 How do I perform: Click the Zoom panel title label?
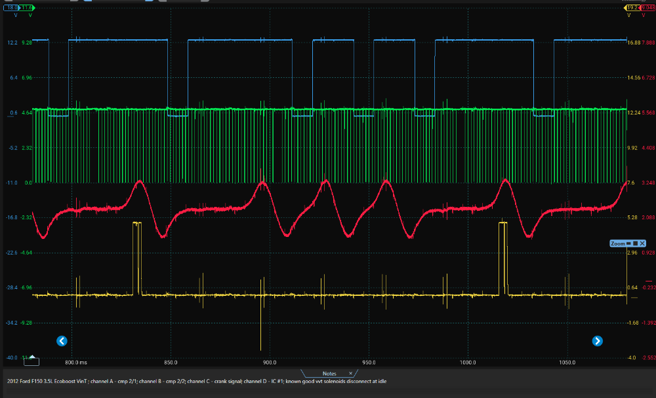pyautogui.click(x=617, y=244)
